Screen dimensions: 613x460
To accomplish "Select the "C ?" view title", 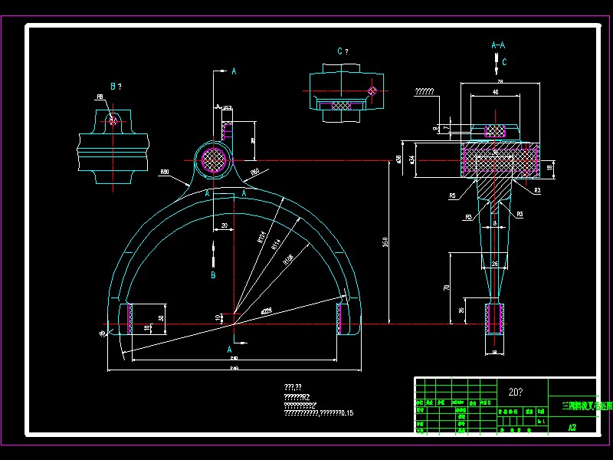I will [343, 51].
